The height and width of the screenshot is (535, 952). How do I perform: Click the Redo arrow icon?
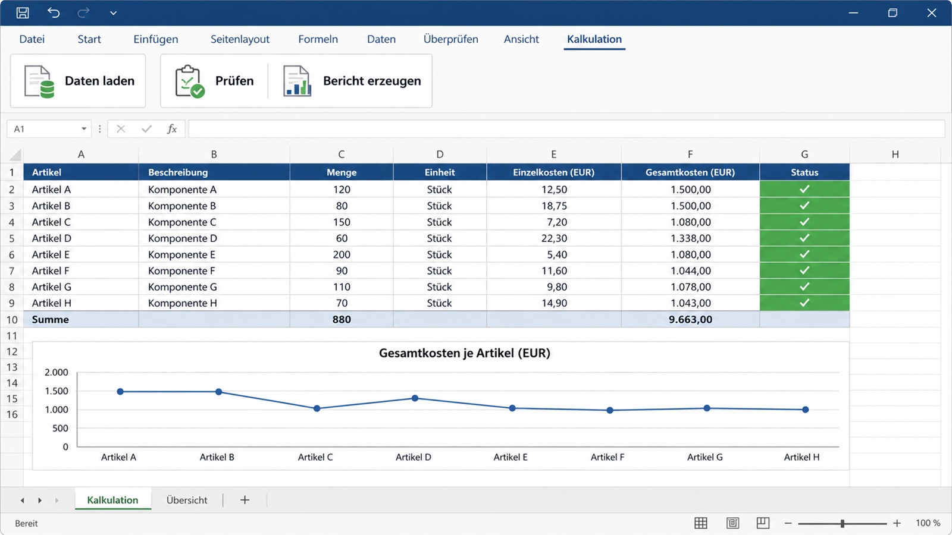click(83, 12)
